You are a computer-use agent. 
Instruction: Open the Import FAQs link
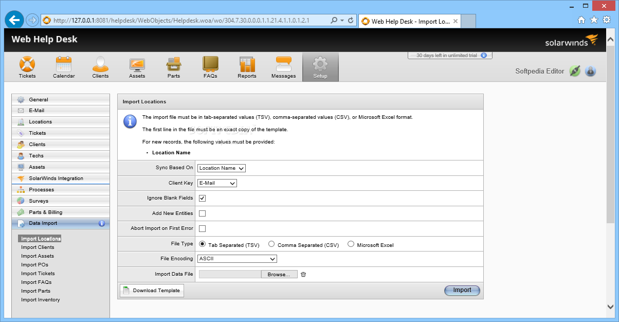37,282
